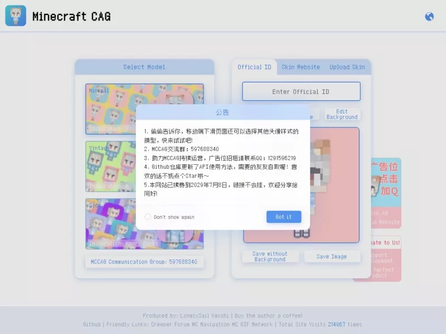Click total site visits count 214967

[x=337, y=325]
